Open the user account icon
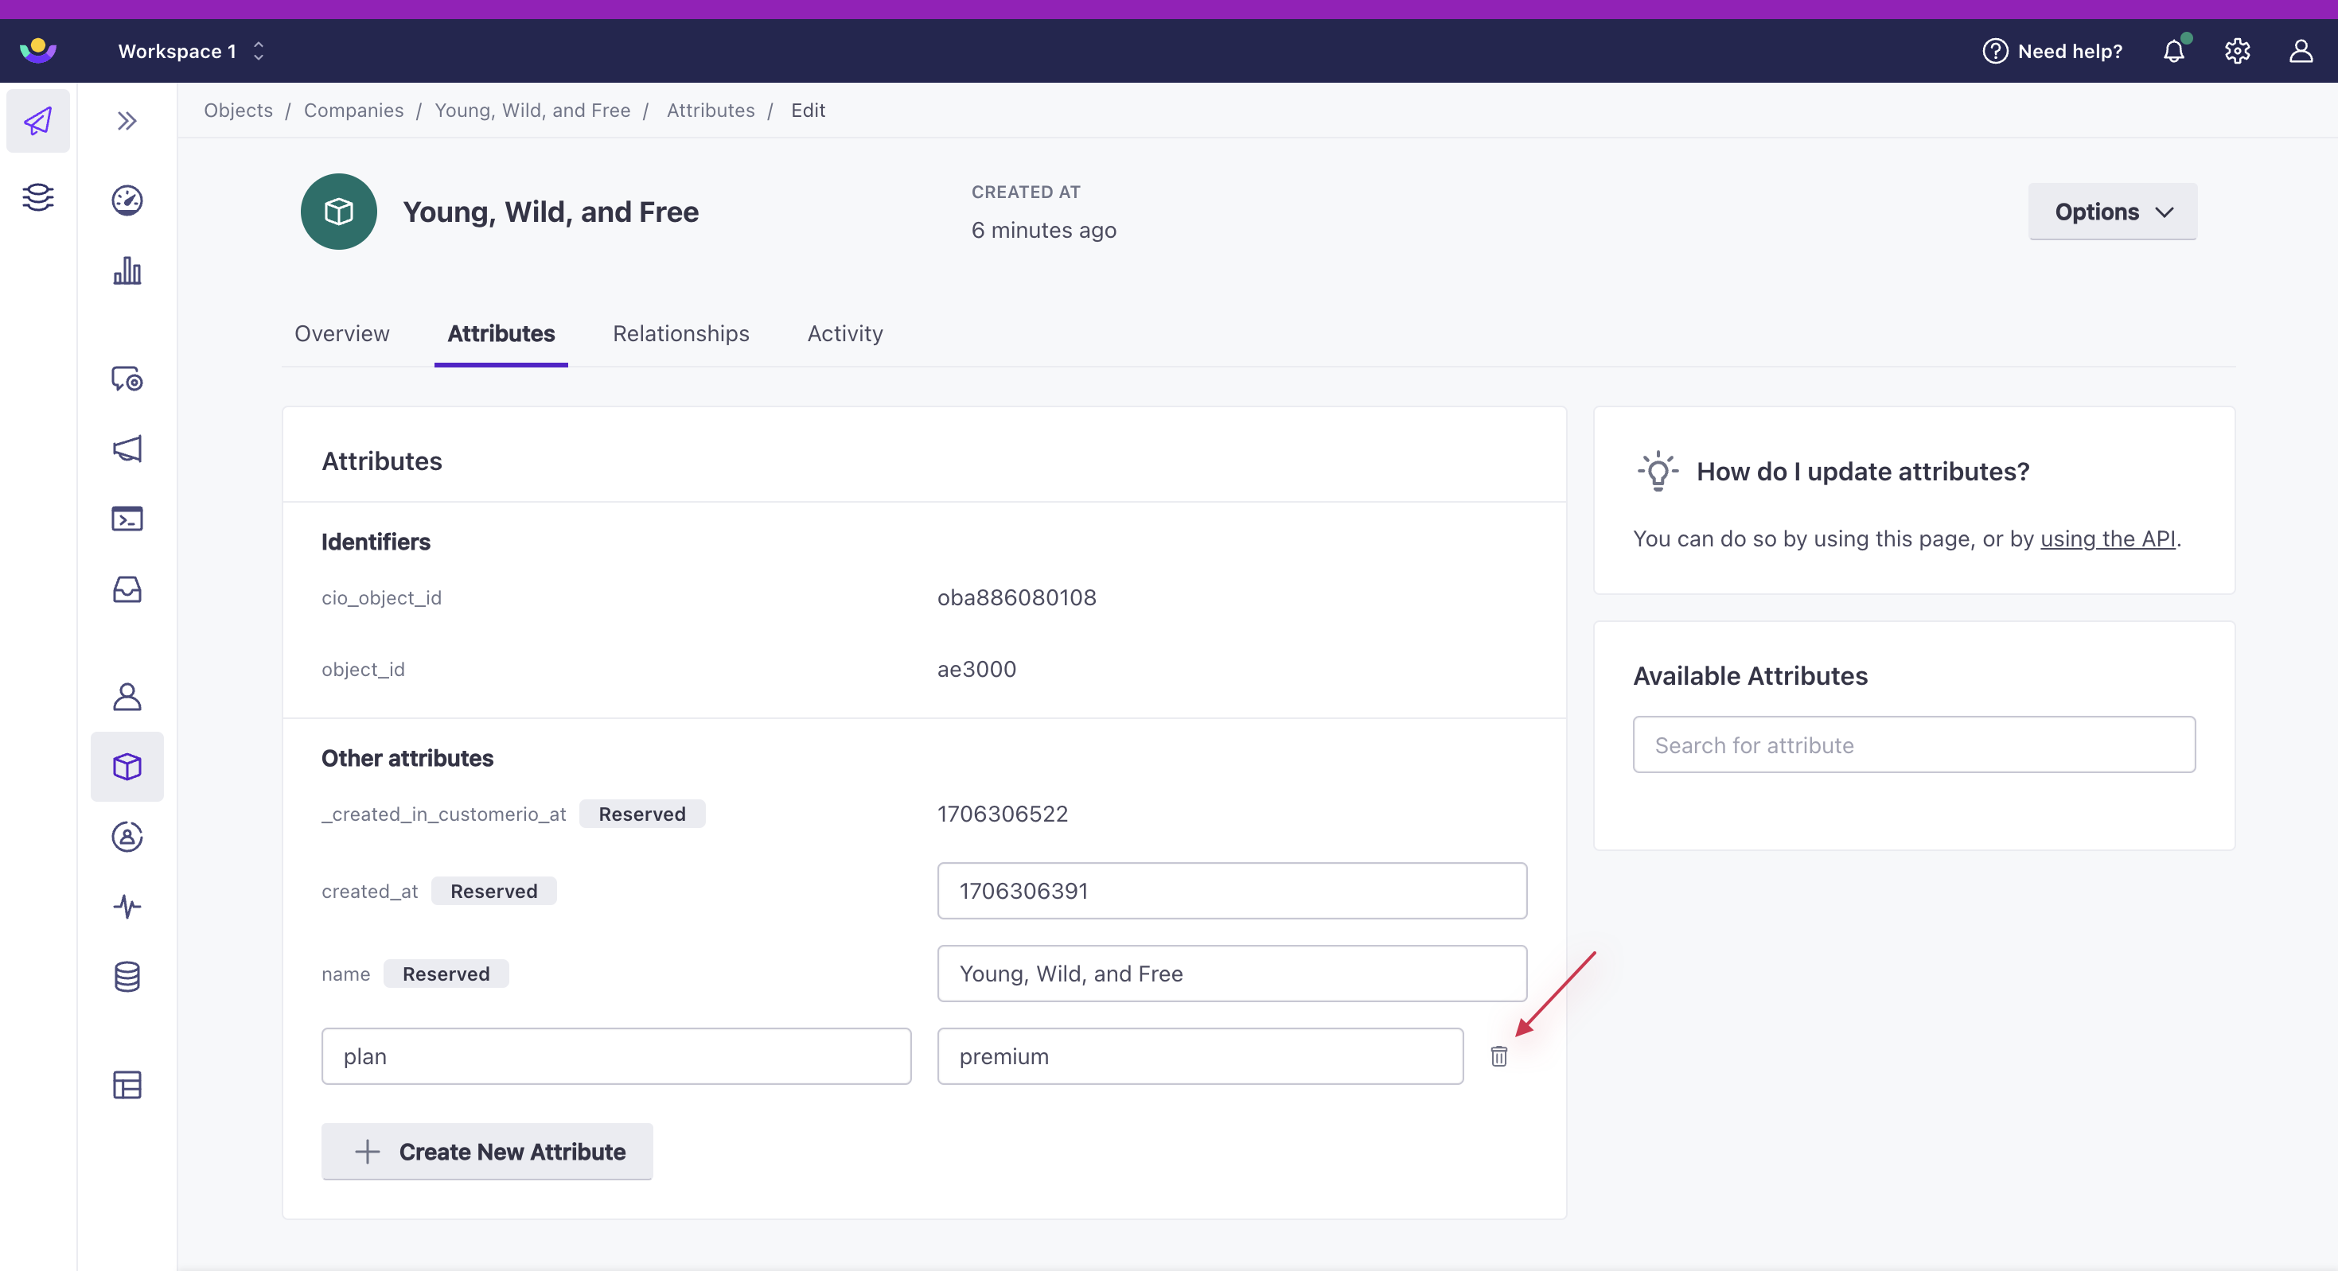 [x=2301, y=51]
